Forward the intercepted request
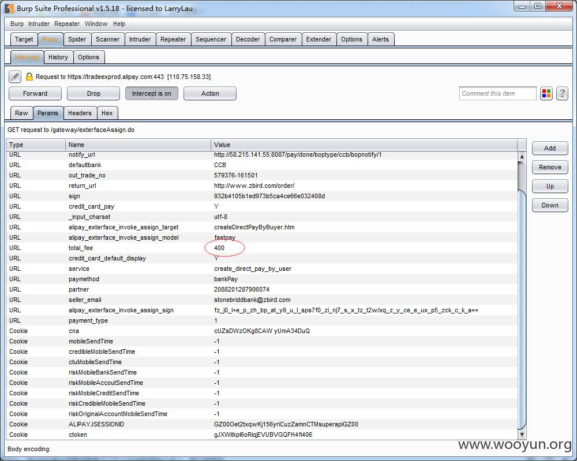Viewport: 577px width, 461px height. tap(35, 93)
